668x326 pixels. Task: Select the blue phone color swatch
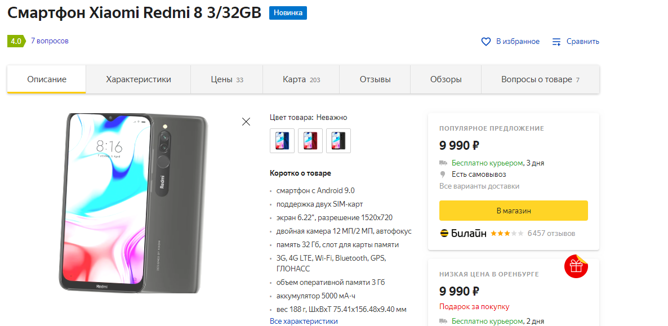click(282, 141)
